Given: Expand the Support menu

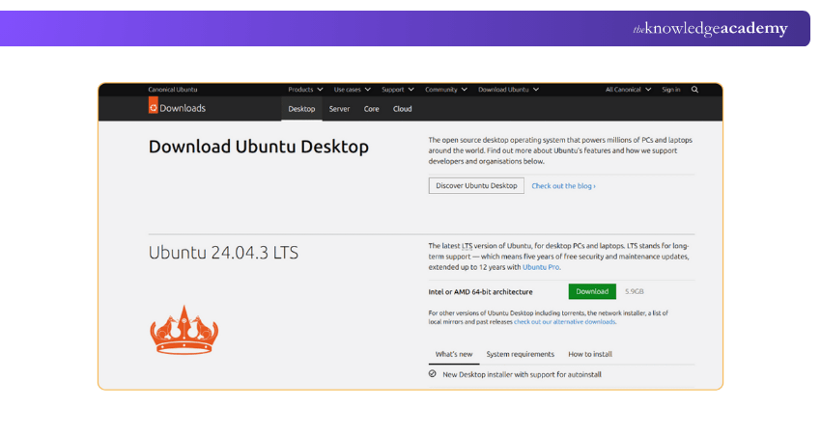Looking at the screenshot, I should [398, 90].
